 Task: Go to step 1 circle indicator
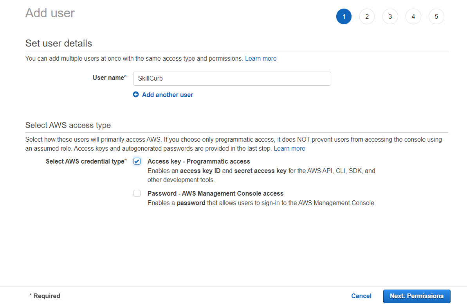pos(344,17)
